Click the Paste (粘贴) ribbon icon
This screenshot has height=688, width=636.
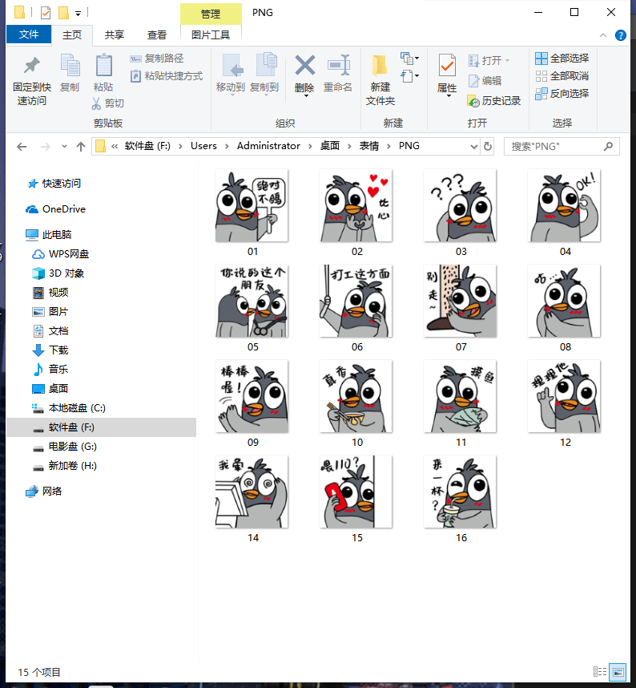coord(103,73)
